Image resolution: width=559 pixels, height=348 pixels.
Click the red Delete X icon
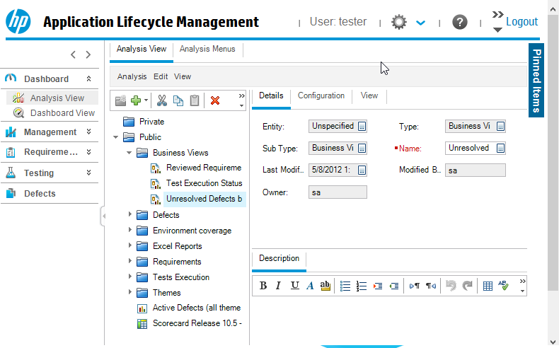coord(215,100)
